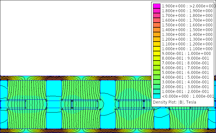Pick the color swatch for 1.700e+000 : 1.800e+000
The width and height of the screenshot is (216, 133).
click(x=157, y=15)
